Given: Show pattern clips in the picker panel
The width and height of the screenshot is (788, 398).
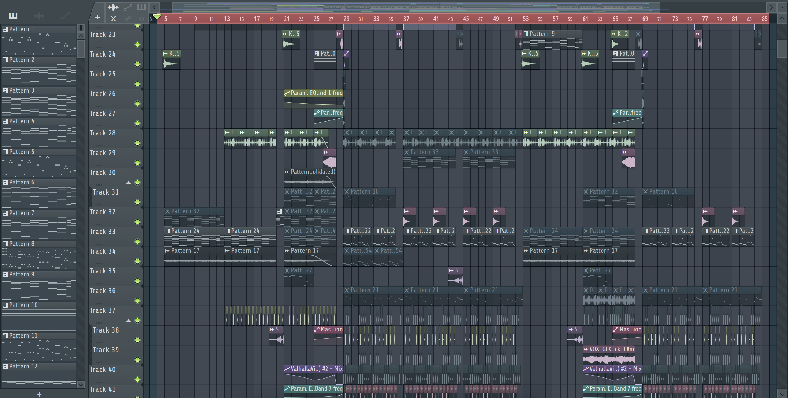Looking at the screenshot, I should tap(13, 15).
